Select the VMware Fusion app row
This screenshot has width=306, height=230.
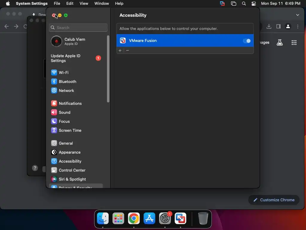[185, 41]
